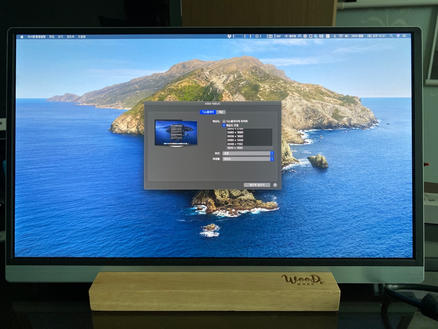Click the 충전됨 battery charged indicator
The width and height of the screenshot is (438, 329).
click(290, 36)
